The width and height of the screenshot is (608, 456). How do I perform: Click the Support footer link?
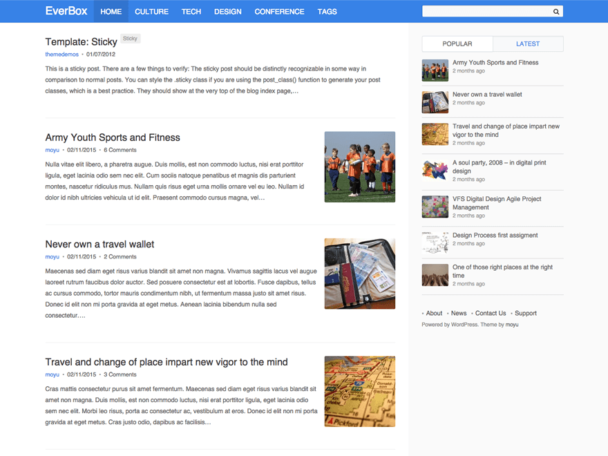coord(526,313)
